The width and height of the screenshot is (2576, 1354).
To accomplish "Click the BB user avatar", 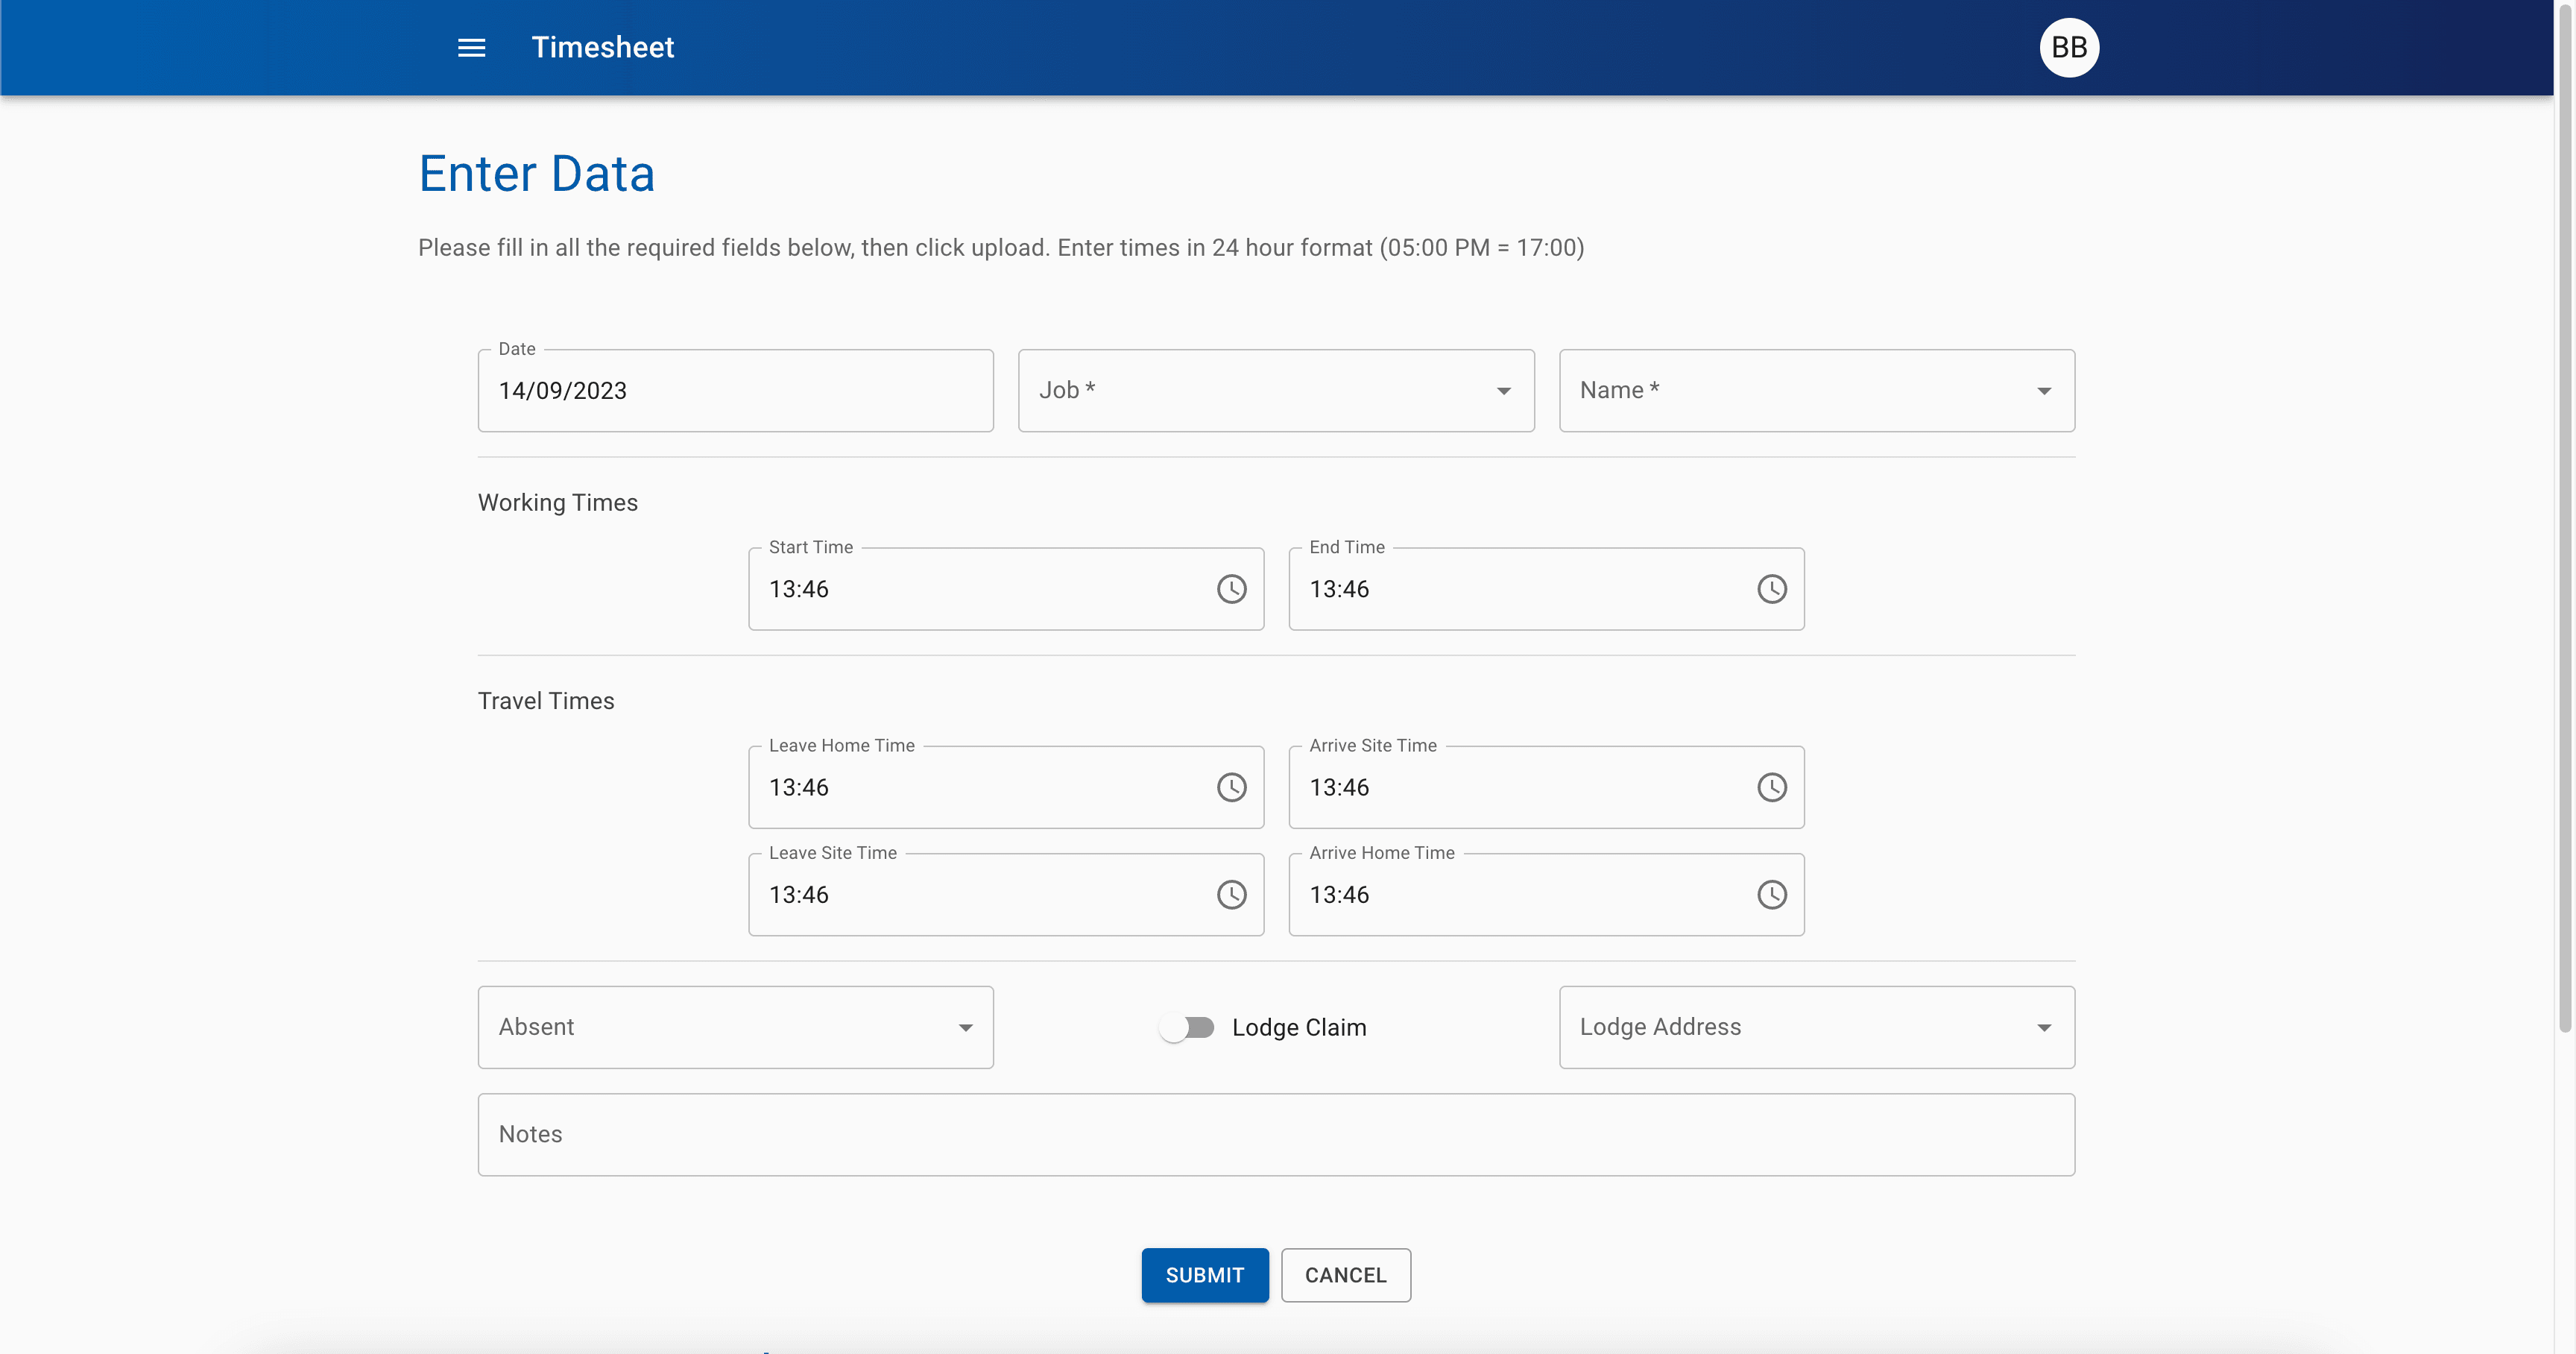I will click(x=2068, y=47).
